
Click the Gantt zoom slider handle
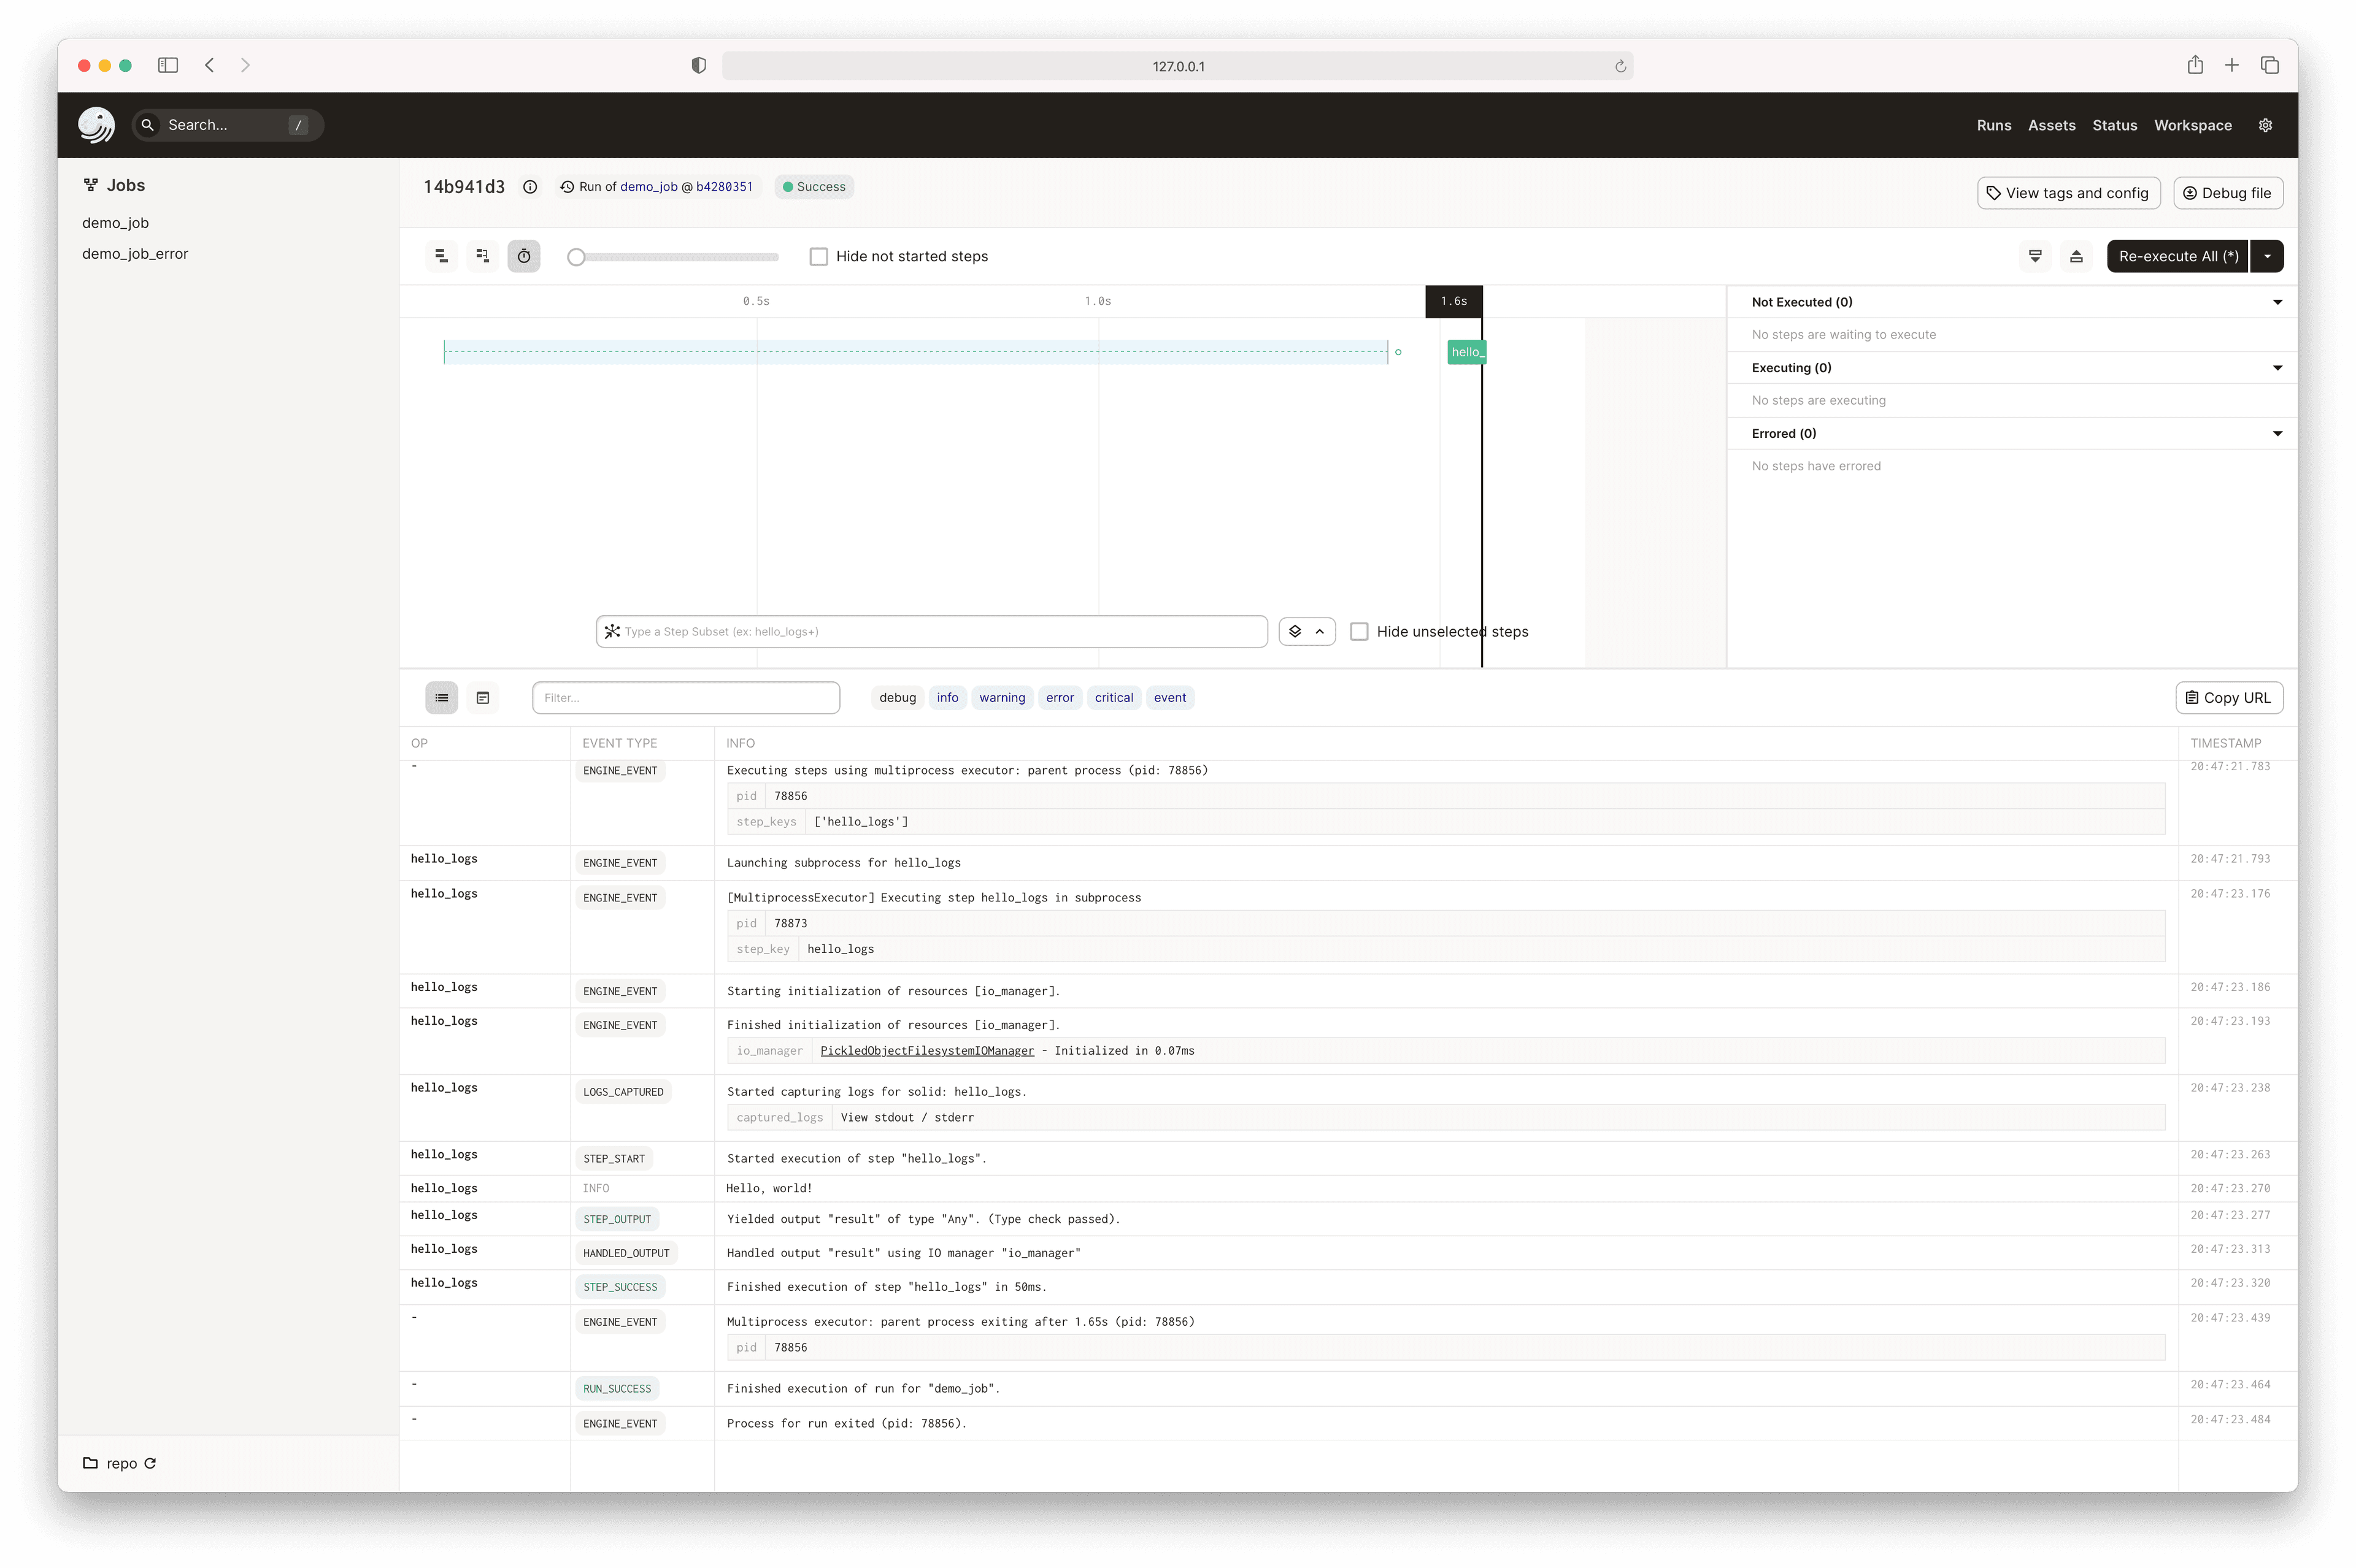tap(576, 257)
